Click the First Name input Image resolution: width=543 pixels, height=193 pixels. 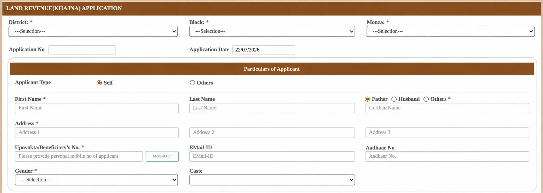97,108
